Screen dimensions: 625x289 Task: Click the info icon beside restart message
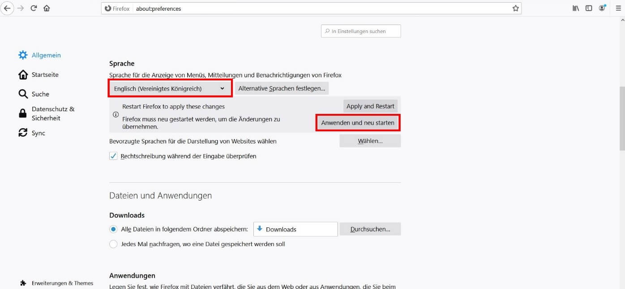(x=116, y=114)
